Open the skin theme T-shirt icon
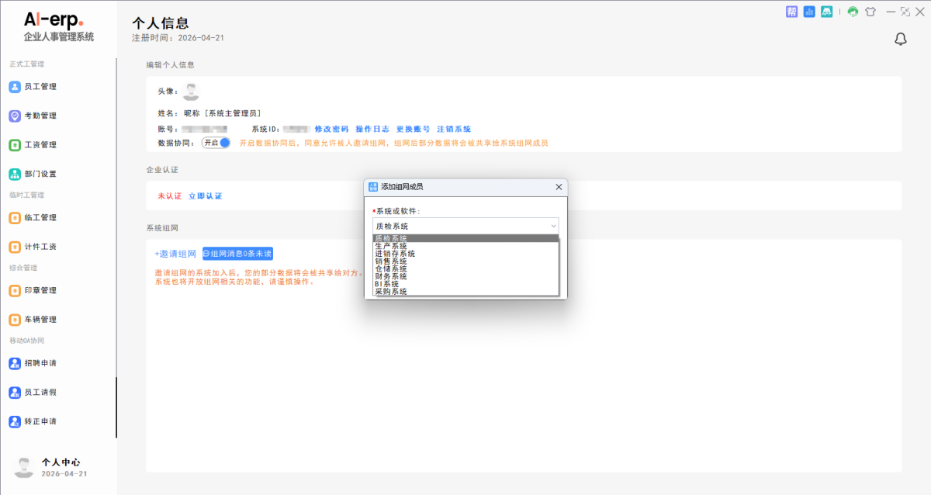931x495 pixels. pyautogui.click(x=870, y=12)
